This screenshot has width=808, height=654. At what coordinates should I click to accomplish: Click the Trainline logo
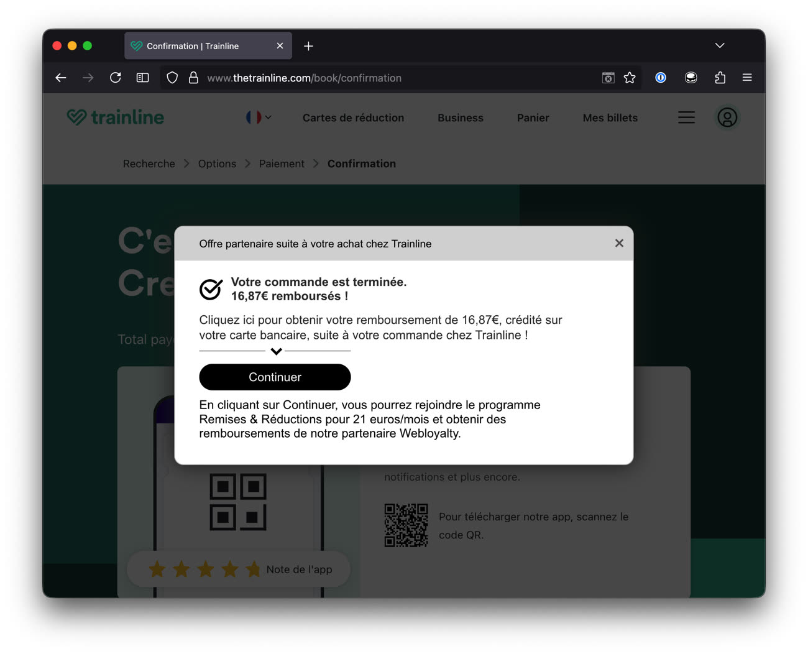click(x=116, y=117)
